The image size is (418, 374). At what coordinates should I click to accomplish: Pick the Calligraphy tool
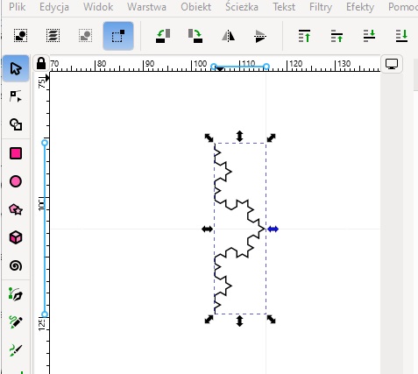tap(16, 349)
